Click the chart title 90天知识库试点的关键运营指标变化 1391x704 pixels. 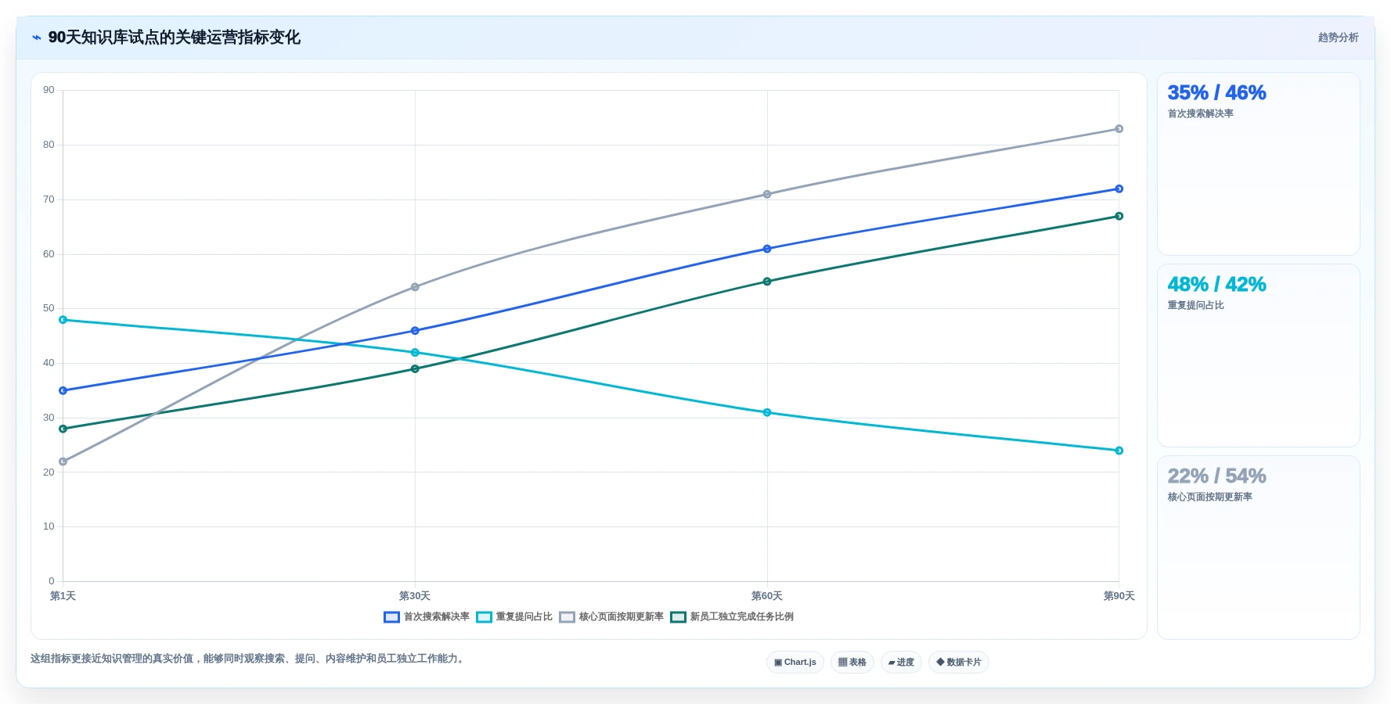[x=175, y=38]
